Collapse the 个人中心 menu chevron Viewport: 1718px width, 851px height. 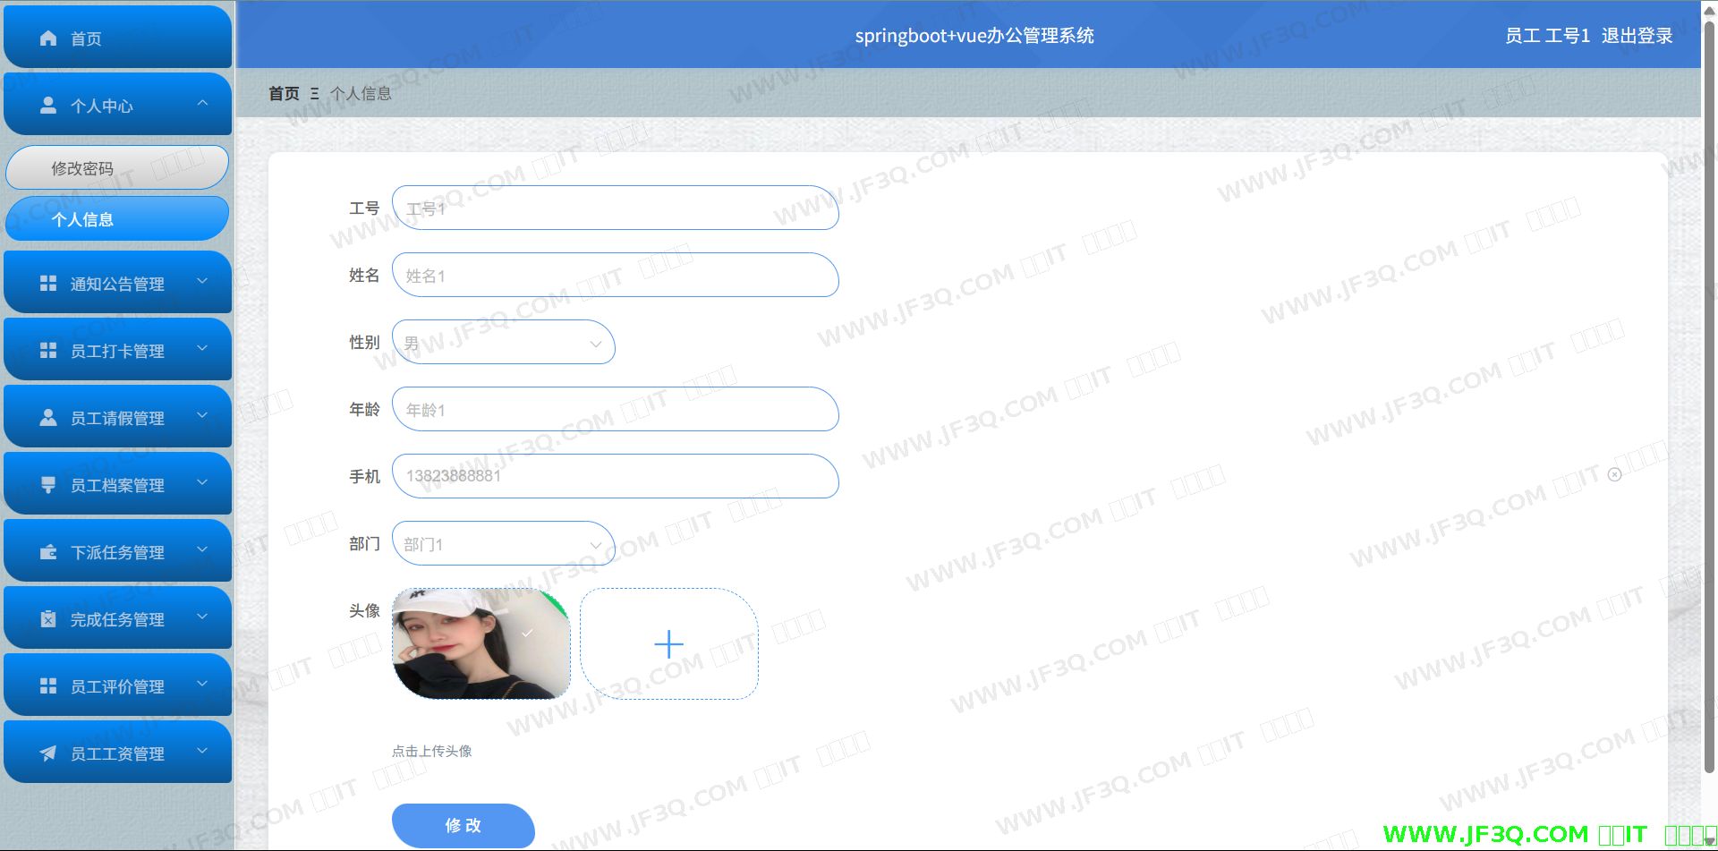[202, 104]
